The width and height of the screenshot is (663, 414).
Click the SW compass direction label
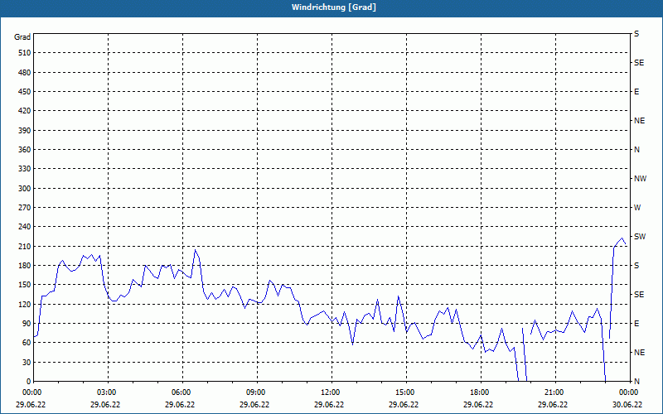click(x=639, y=237)
